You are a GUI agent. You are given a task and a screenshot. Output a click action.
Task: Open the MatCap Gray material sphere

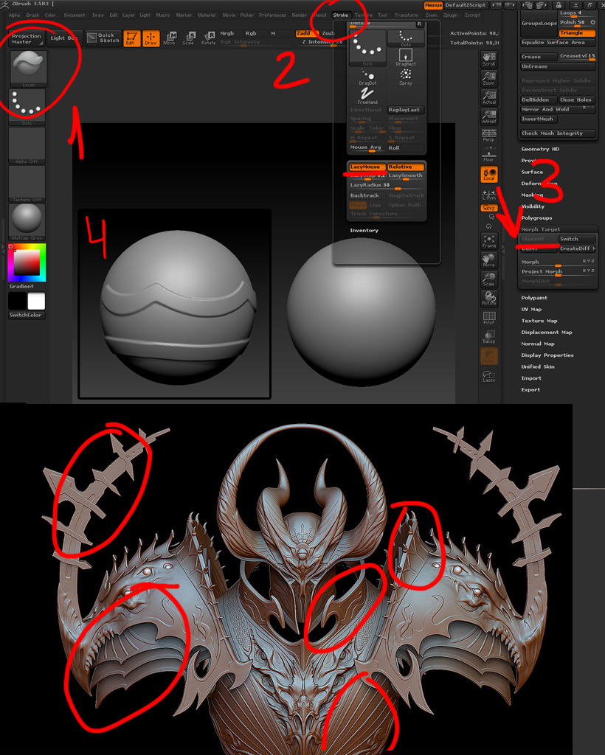(x=27, y=221)
